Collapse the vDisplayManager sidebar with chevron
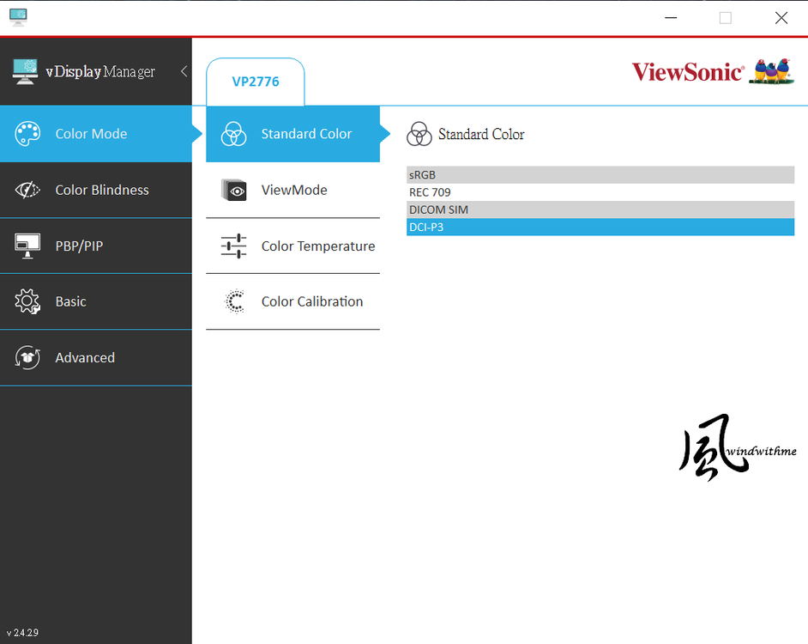This screenshot has width=808, height=644. tap(184, 71)
